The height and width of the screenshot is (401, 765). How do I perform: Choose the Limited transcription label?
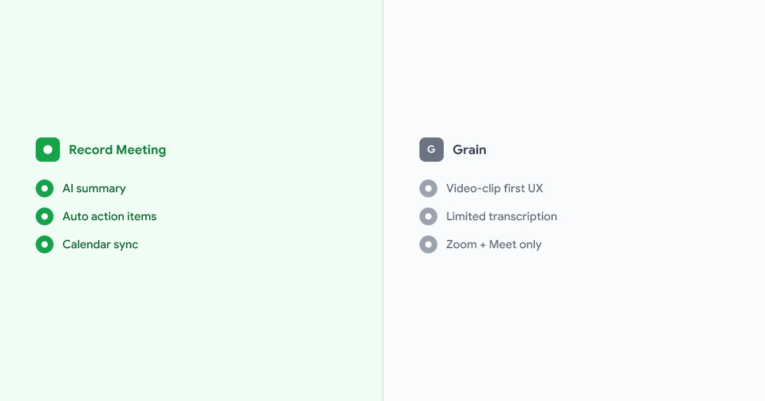pos(502,216)
